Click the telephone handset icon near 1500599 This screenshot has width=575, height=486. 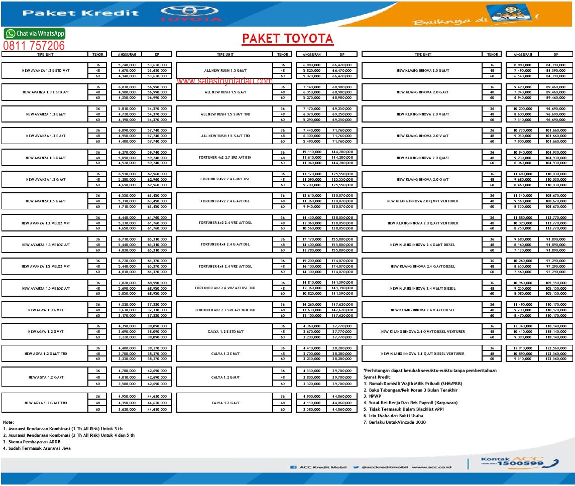551,463
